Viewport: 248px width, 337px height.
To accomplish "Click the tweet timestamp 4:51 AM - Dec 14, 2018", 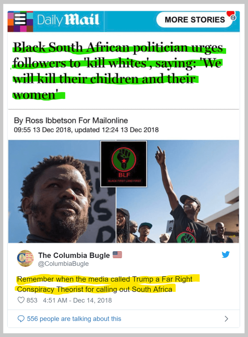I will coord(77,300).
